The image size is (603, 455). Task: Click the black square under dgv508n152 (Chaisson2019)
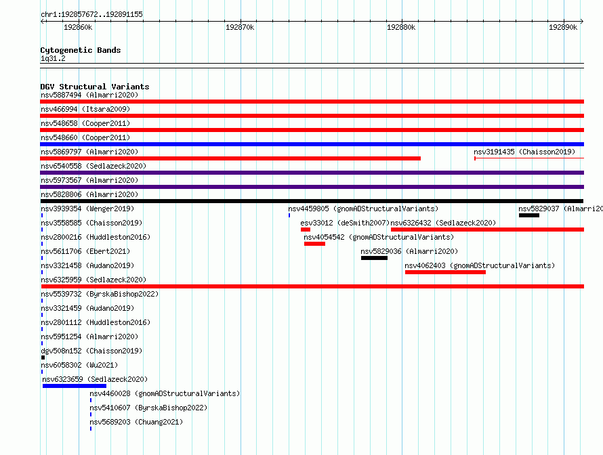coord(43,357)
